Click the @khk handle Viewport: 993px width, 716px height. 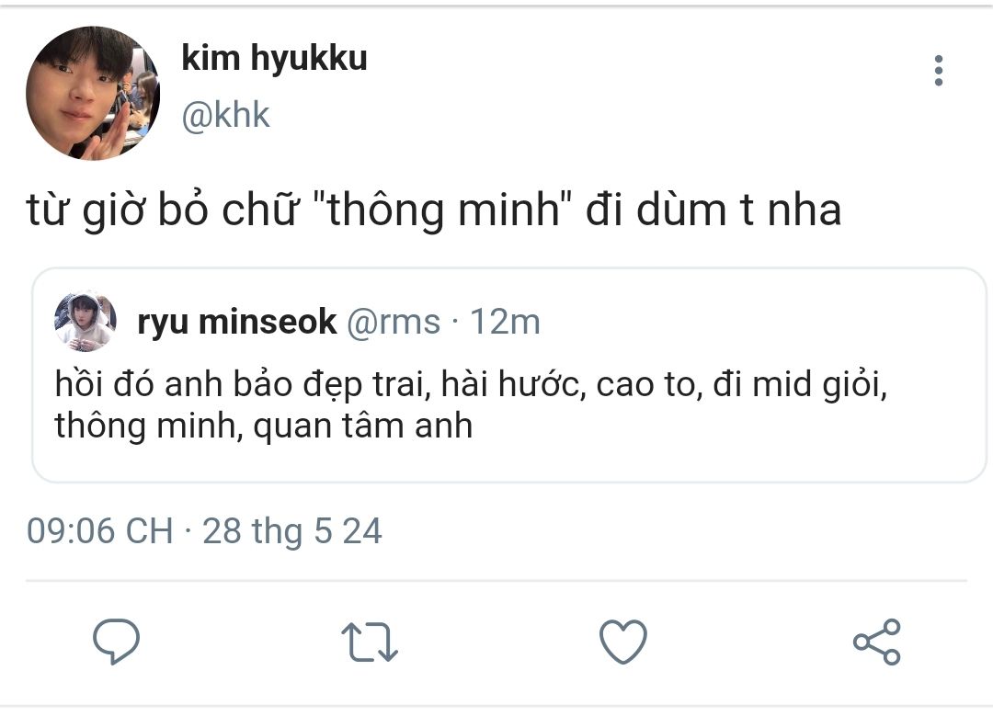pos(226,116)
